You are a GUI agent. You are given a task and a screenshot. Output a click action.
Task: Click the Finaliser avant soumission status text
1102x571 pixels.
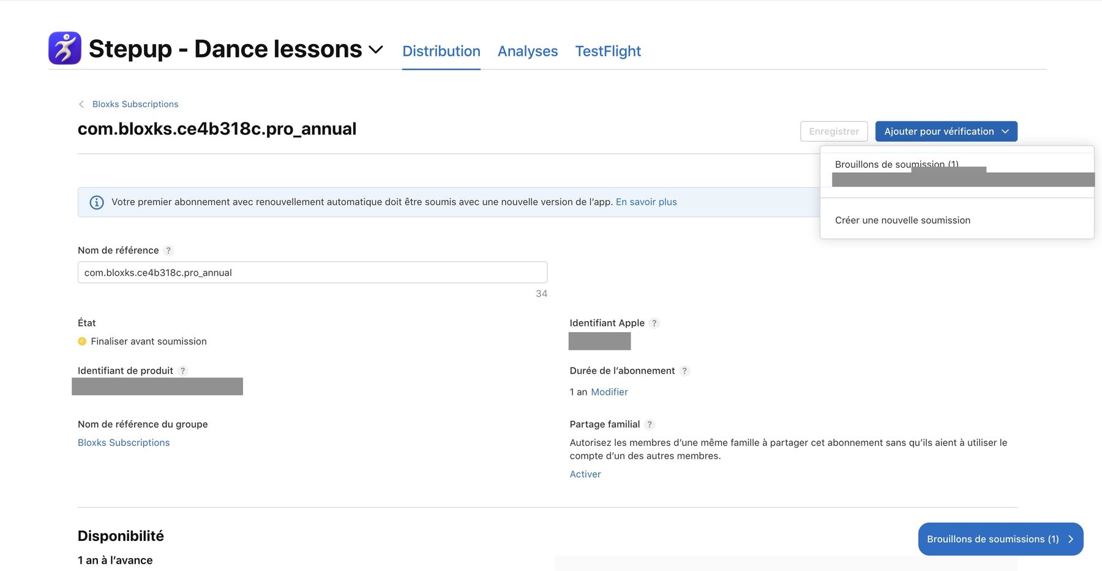click(149, 341)
